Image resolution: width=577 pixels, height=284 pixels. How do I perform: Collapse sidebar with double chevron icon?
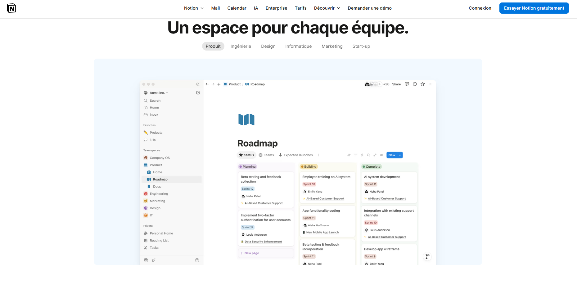click(197, 84)
